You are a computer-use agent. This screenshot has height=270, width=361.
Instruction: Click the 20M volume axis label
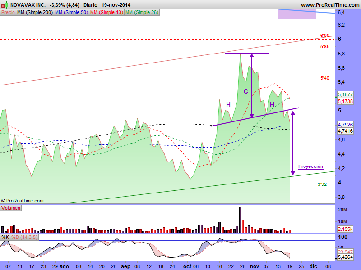pos(342,210)
